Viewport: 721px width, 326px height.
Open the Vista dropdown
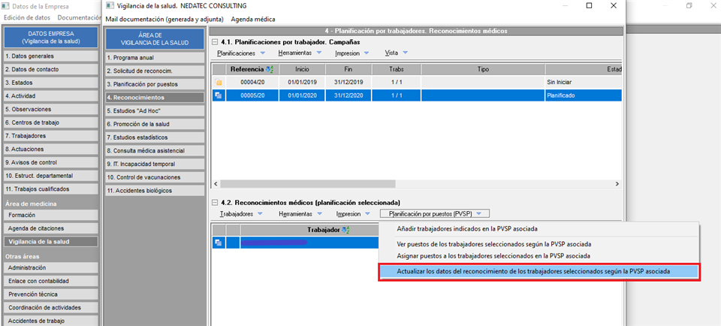click(396, 53)
